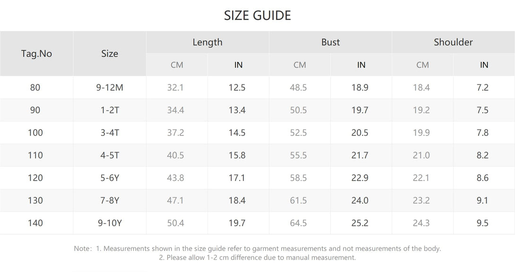Click bust value 25.2 inches
This screenshot has width=515, height=272.
[360, 223]
